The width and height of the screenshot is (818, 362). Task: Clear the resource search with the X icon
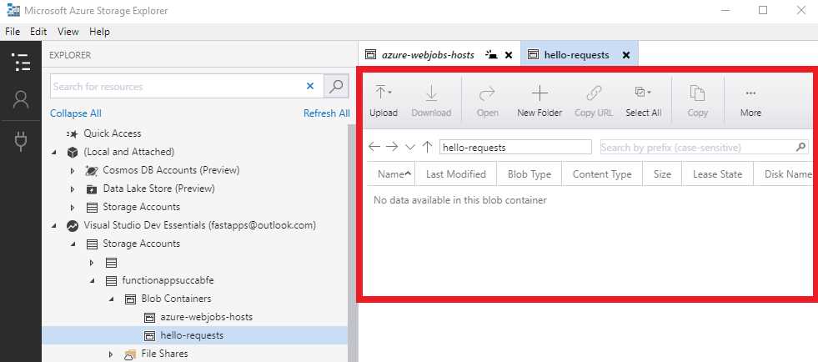click(x=310, y=86)
